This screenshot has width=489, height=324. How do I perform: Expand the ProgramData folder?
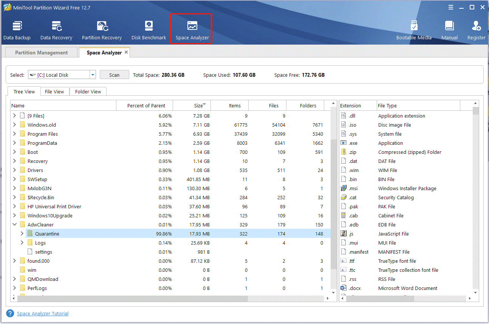(14, 143)
